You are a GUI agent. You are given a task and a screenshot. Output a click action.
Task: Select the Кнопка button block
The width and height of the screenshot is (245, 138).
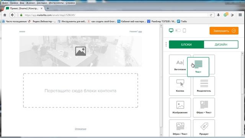coord(180,86)
